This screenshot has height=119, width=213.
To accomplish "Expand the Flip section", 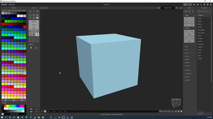I will 186,50.
